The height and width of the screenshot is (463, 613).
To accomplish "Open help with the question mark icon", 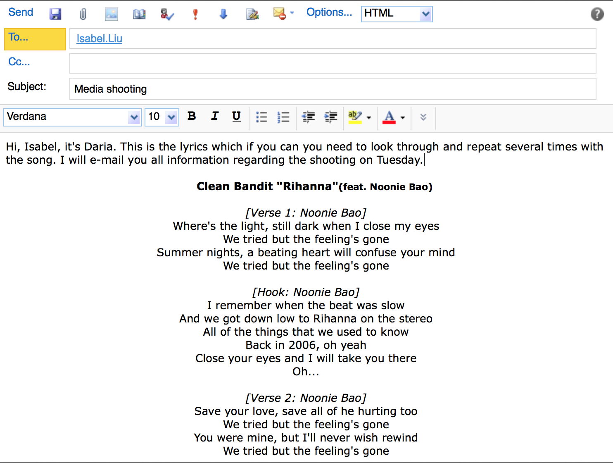I will [x=597, y=14].
